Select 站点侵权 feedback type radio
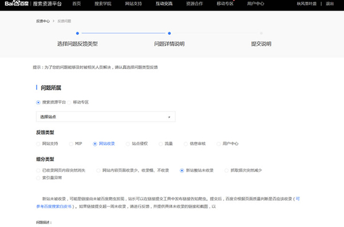This screenshot has height=227, width=344. coord(128,144)
